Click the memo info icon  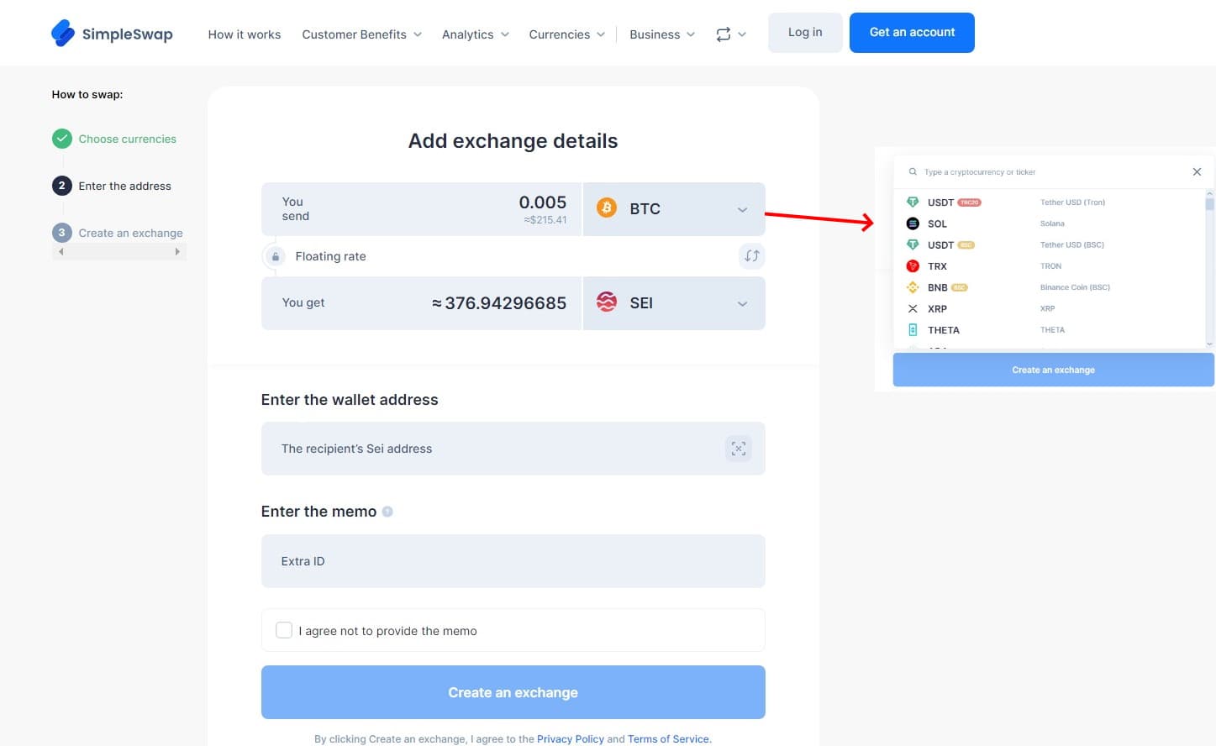point(387,512)
